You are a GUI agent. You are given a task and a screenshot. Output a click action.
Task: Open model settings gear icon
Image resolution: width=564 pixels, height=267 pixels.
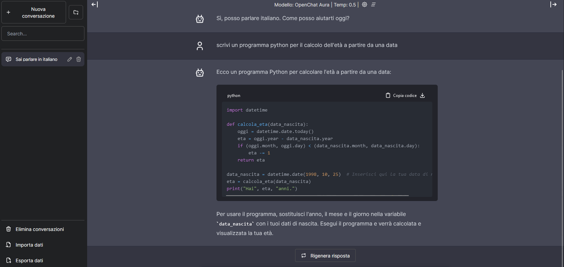365,4
